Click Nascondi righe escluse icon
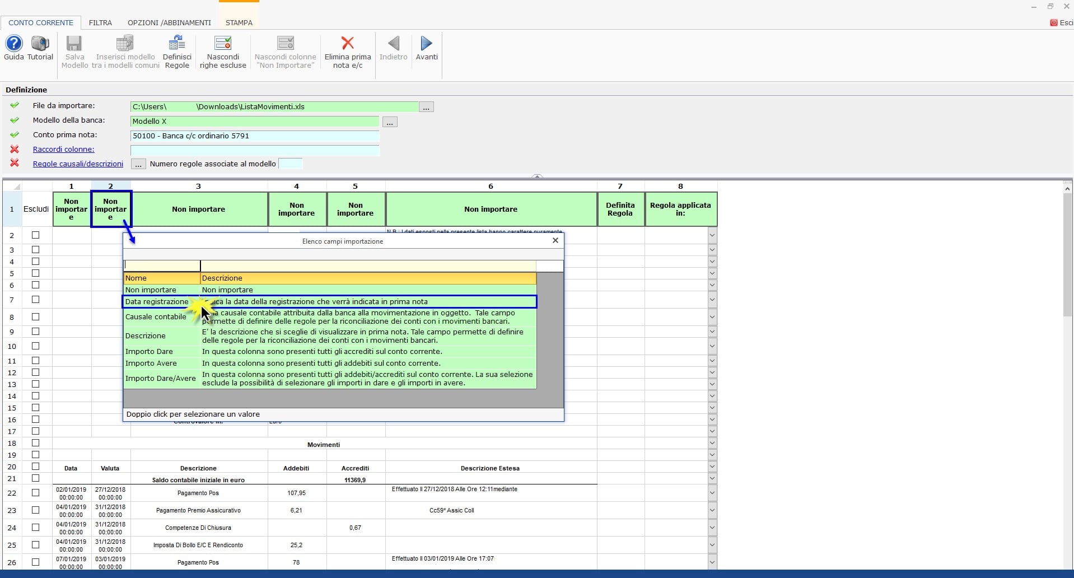Image resolution: width=1074 pixels, height=578 pixels. [x=223, y=44]
